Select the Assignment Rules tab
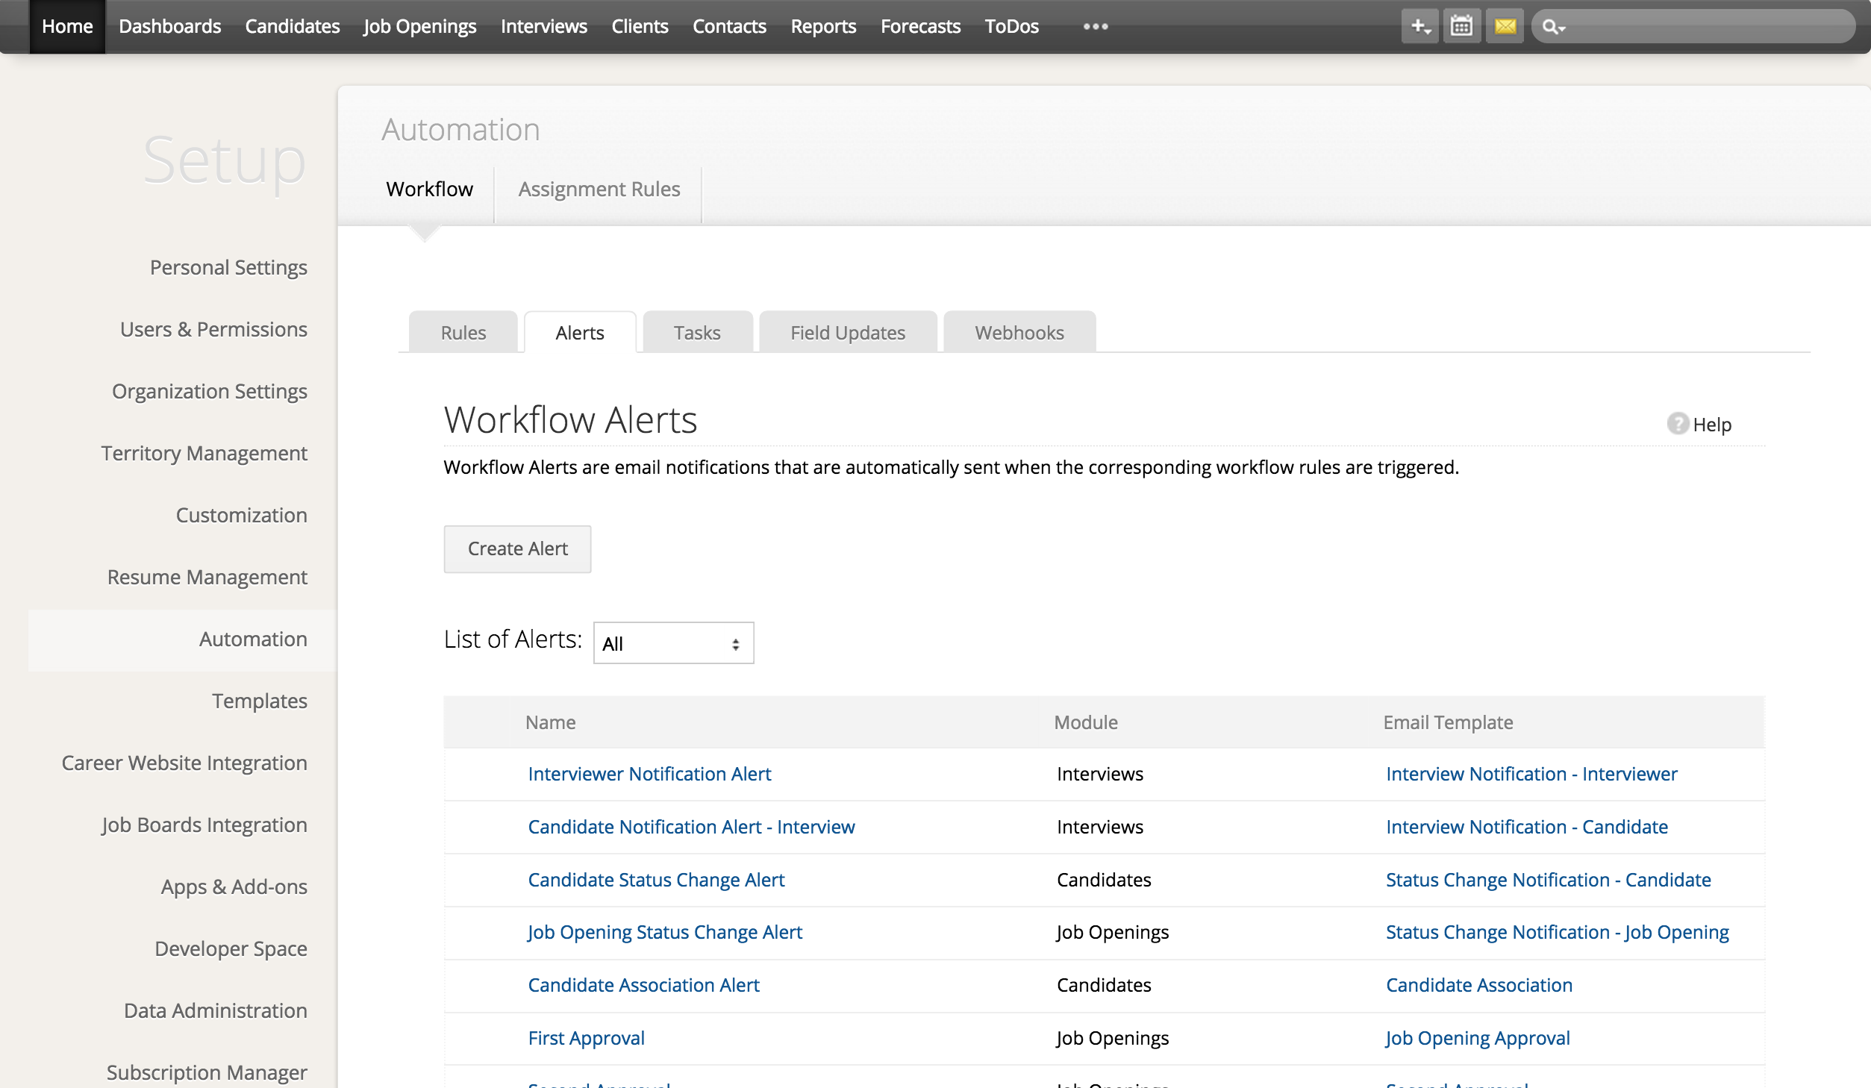1871x1088 pixels. (x=599, y=190)
